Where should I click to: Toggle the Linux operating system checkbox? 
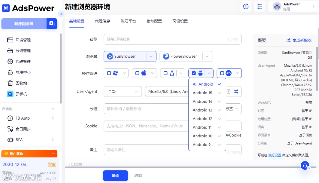[166, 73]
